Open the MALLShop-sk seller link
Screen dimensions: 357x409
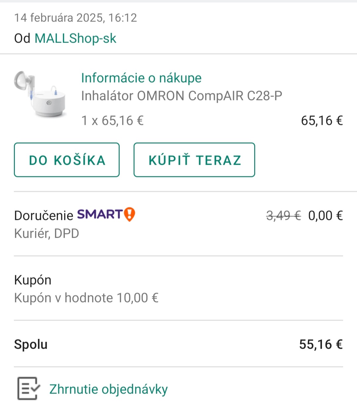[75, 38]
